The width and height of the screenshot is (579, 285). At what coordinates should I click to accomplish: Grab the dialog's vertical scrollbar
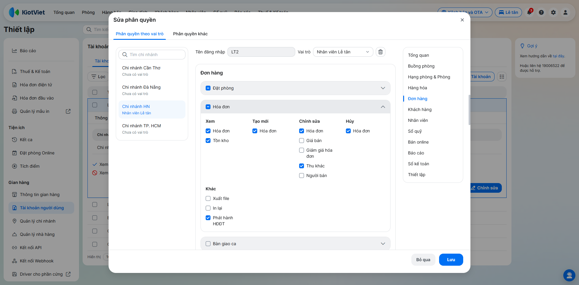(x=469, y=110)
